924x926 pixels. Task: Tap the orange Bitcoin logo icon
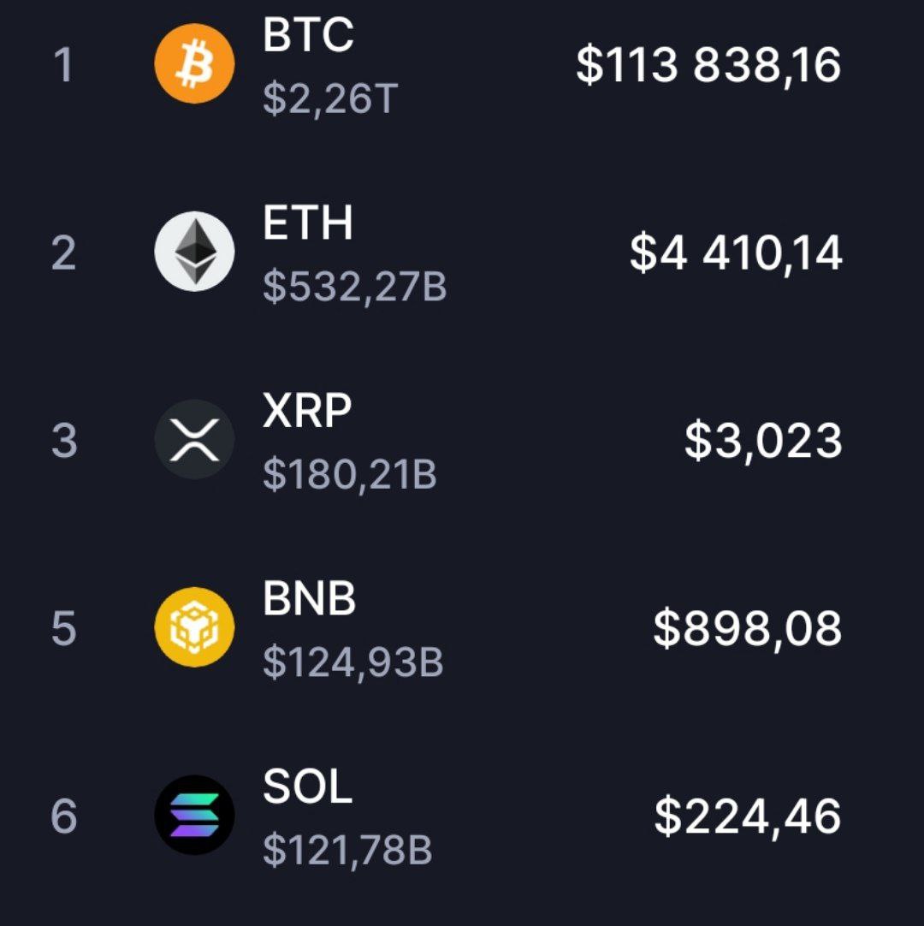pos(194,64)
